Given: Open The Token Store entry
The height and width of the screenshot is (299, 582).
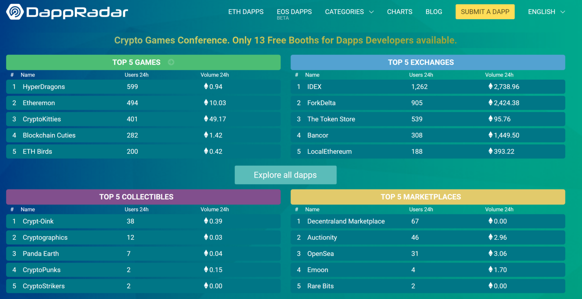Looking at the screenshot, I should [428, 119].
